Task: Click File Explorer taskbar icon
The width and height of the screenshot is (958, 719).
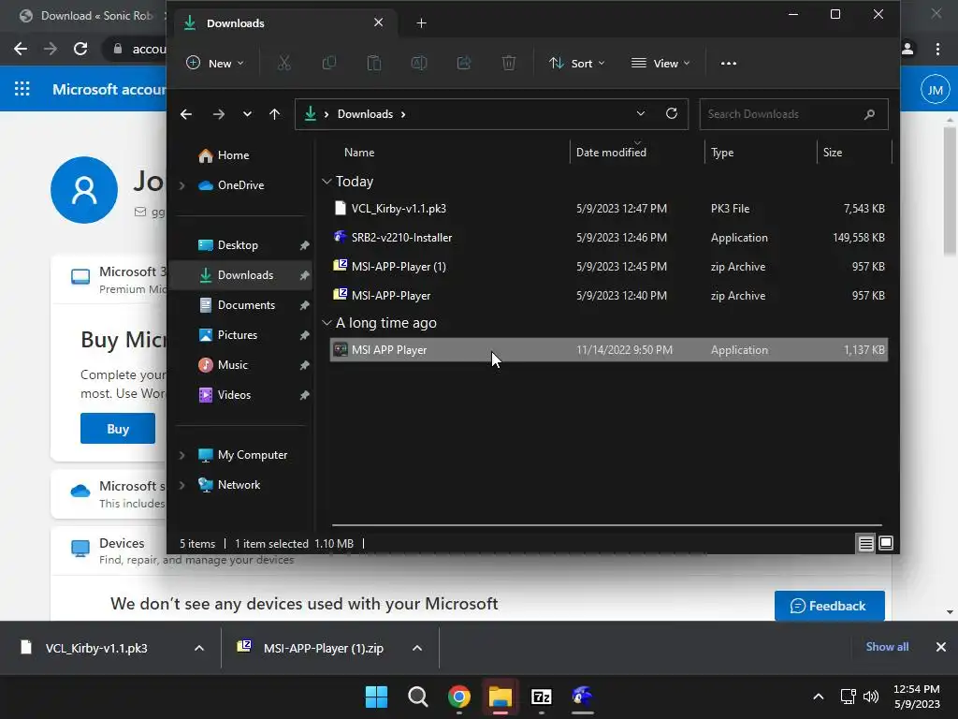Action: [500, 697]
